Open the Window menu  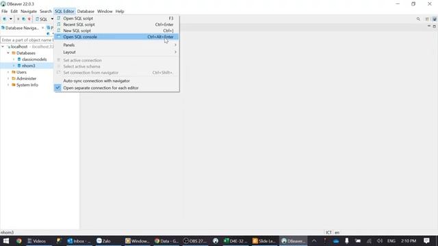click(105, 12)
